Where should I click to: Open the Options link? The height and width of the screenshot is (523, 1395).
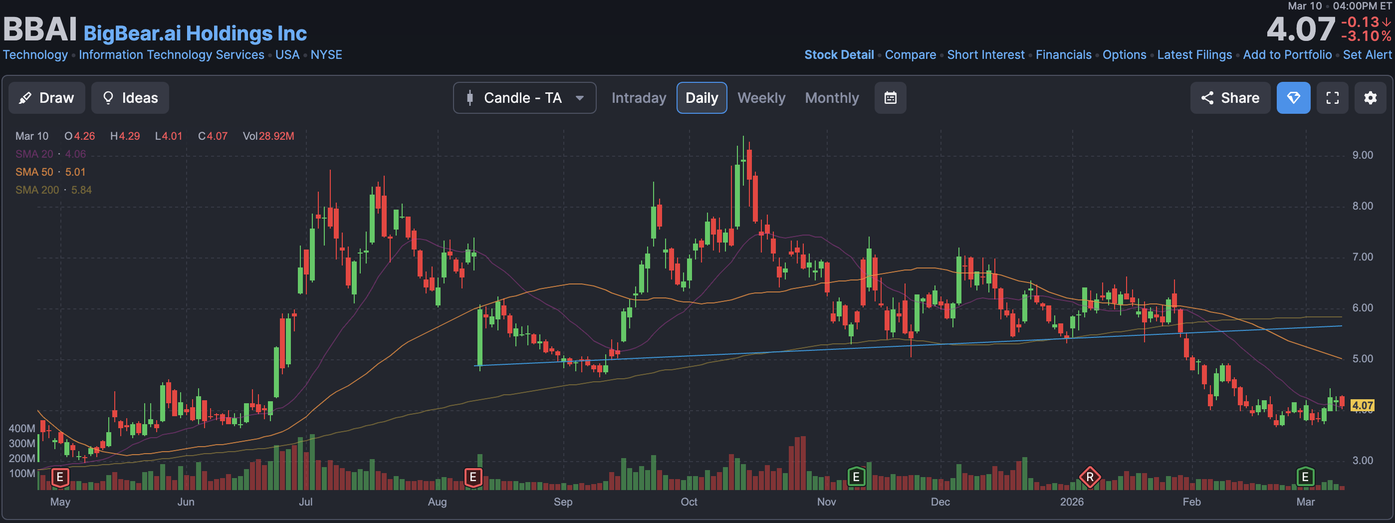(1124, 55)
